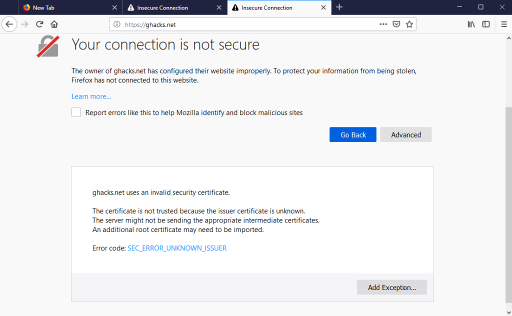512x316 pixels.
Task: Close the New Tab tab
Action: click(114, 7)
